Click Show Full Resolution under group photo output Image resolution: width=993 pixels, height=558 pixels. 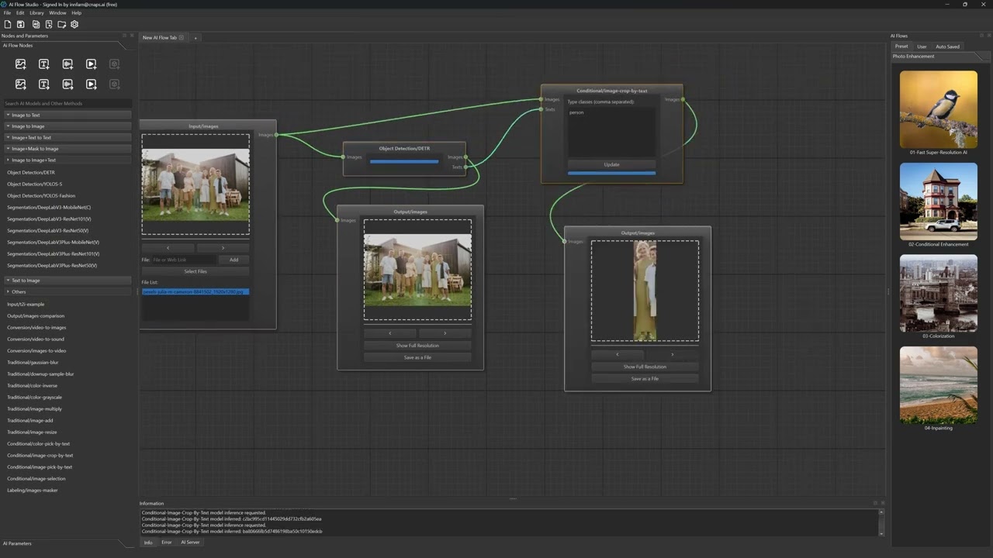417,346
